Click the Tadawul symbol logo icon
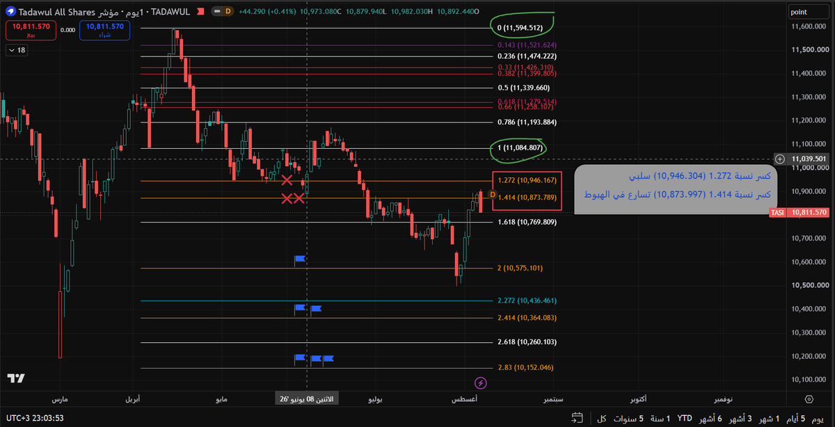 [10, 12]
